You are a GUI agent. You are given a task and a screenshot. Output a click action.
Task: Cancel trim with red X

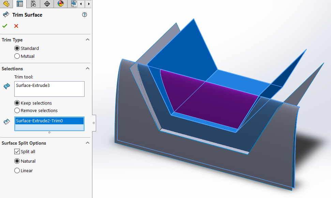point(16,26)
